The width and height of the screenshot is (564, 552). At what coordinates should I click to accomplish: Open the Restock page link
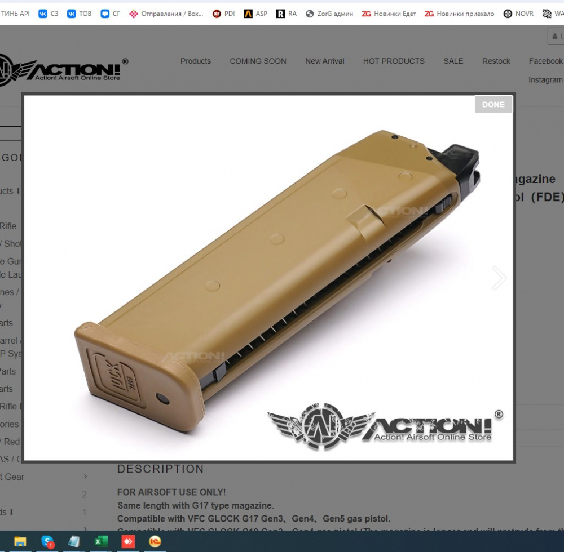(x=496, y=61)
